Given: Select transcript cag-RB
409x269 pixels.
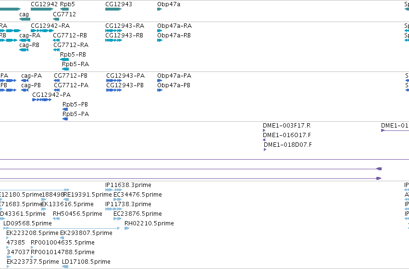Looking at the screenshot, I should 24,50.
